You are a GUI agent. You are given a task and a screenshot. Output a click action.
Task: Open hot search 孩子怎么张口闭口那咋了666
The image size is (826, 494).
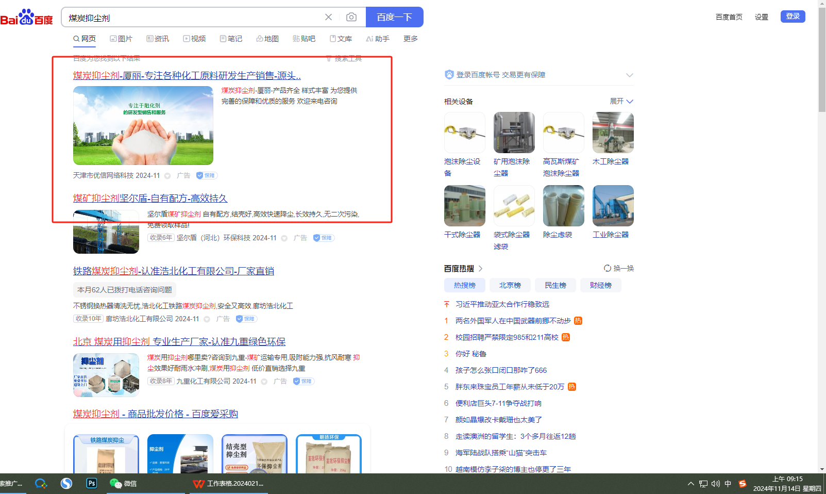(501, 370)
